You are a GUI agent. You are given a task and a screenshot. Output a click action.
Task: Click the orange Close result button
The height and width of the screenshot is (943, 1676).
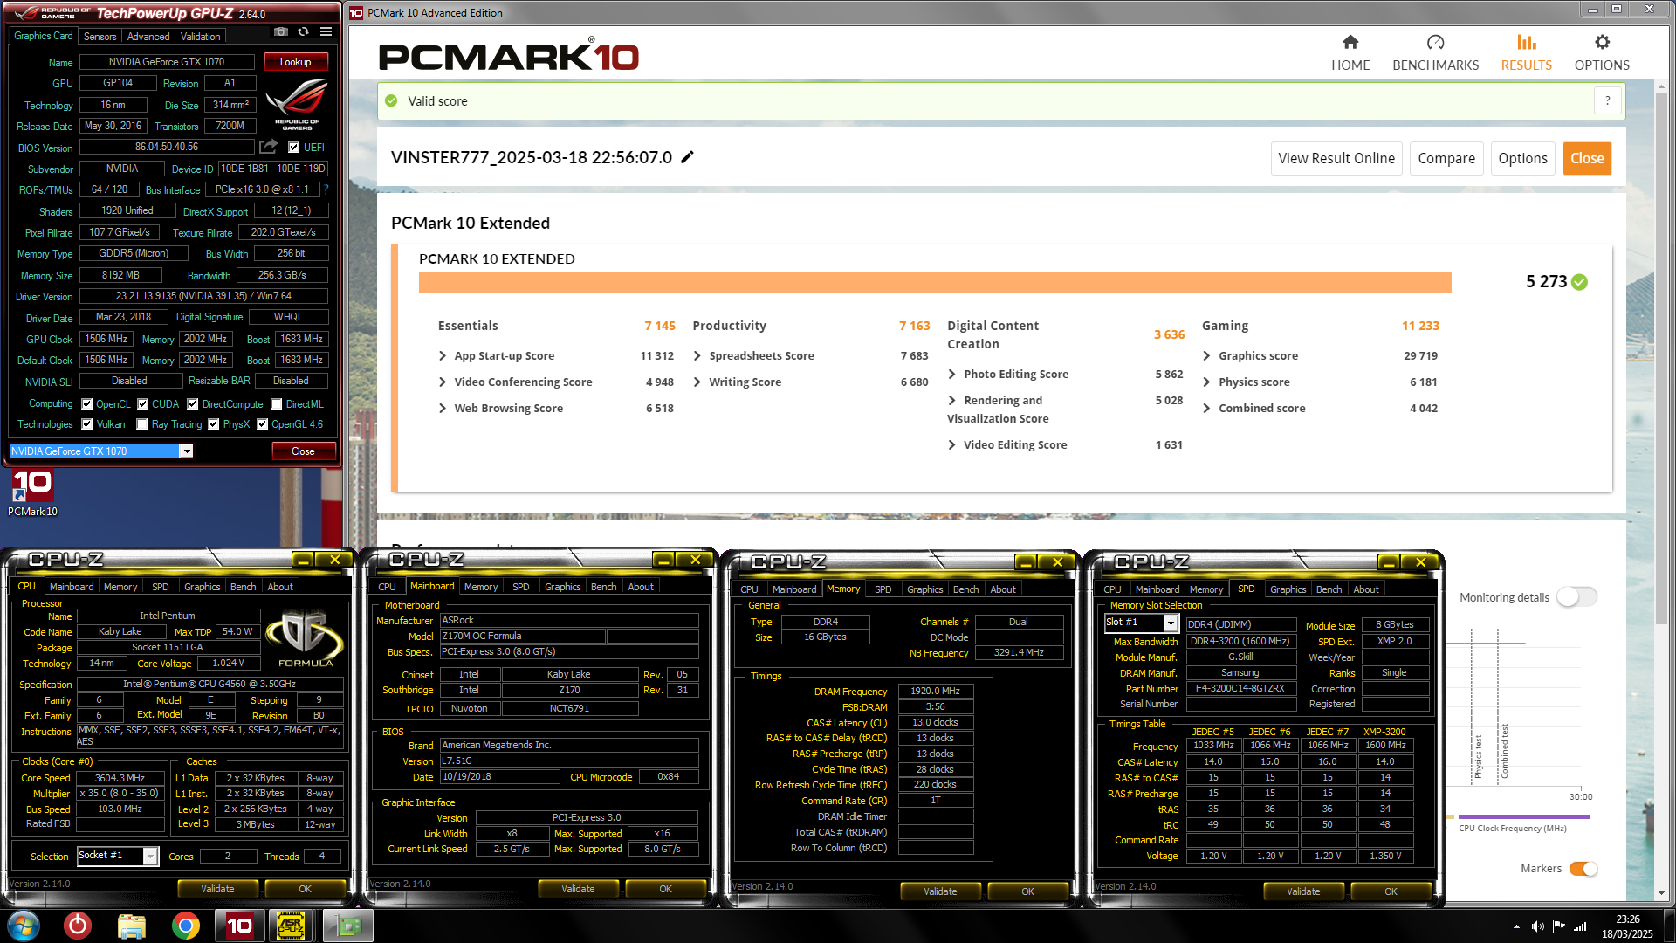[1587, 158]
